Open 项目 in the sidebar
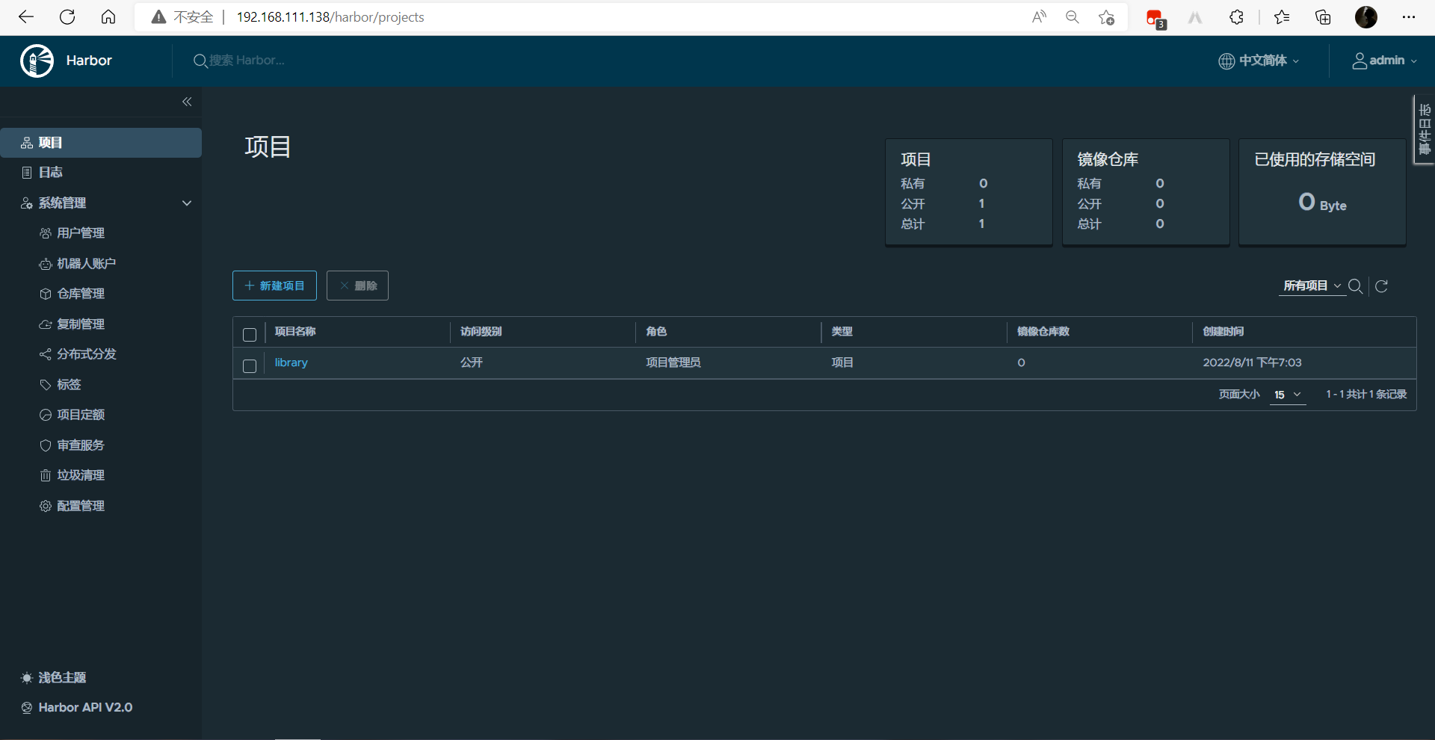Viewport: 1435px width, 740px height. [101, 143]
